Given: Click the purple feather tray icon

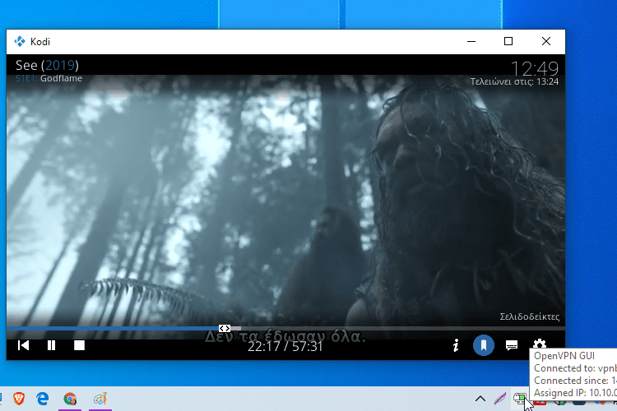Looking at the screenshot, I should pyautogui.click(x=500, y=399).
